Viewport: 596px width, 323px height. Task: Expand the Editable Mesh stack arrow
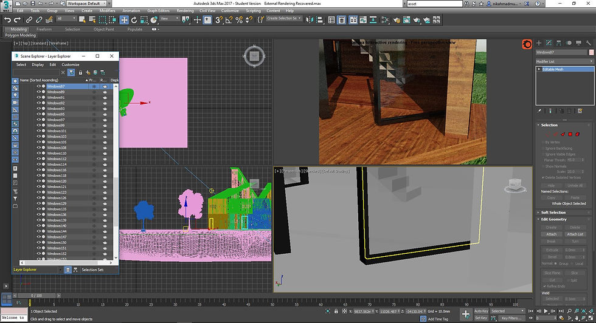pyautogui.click(x=539, y=69)
